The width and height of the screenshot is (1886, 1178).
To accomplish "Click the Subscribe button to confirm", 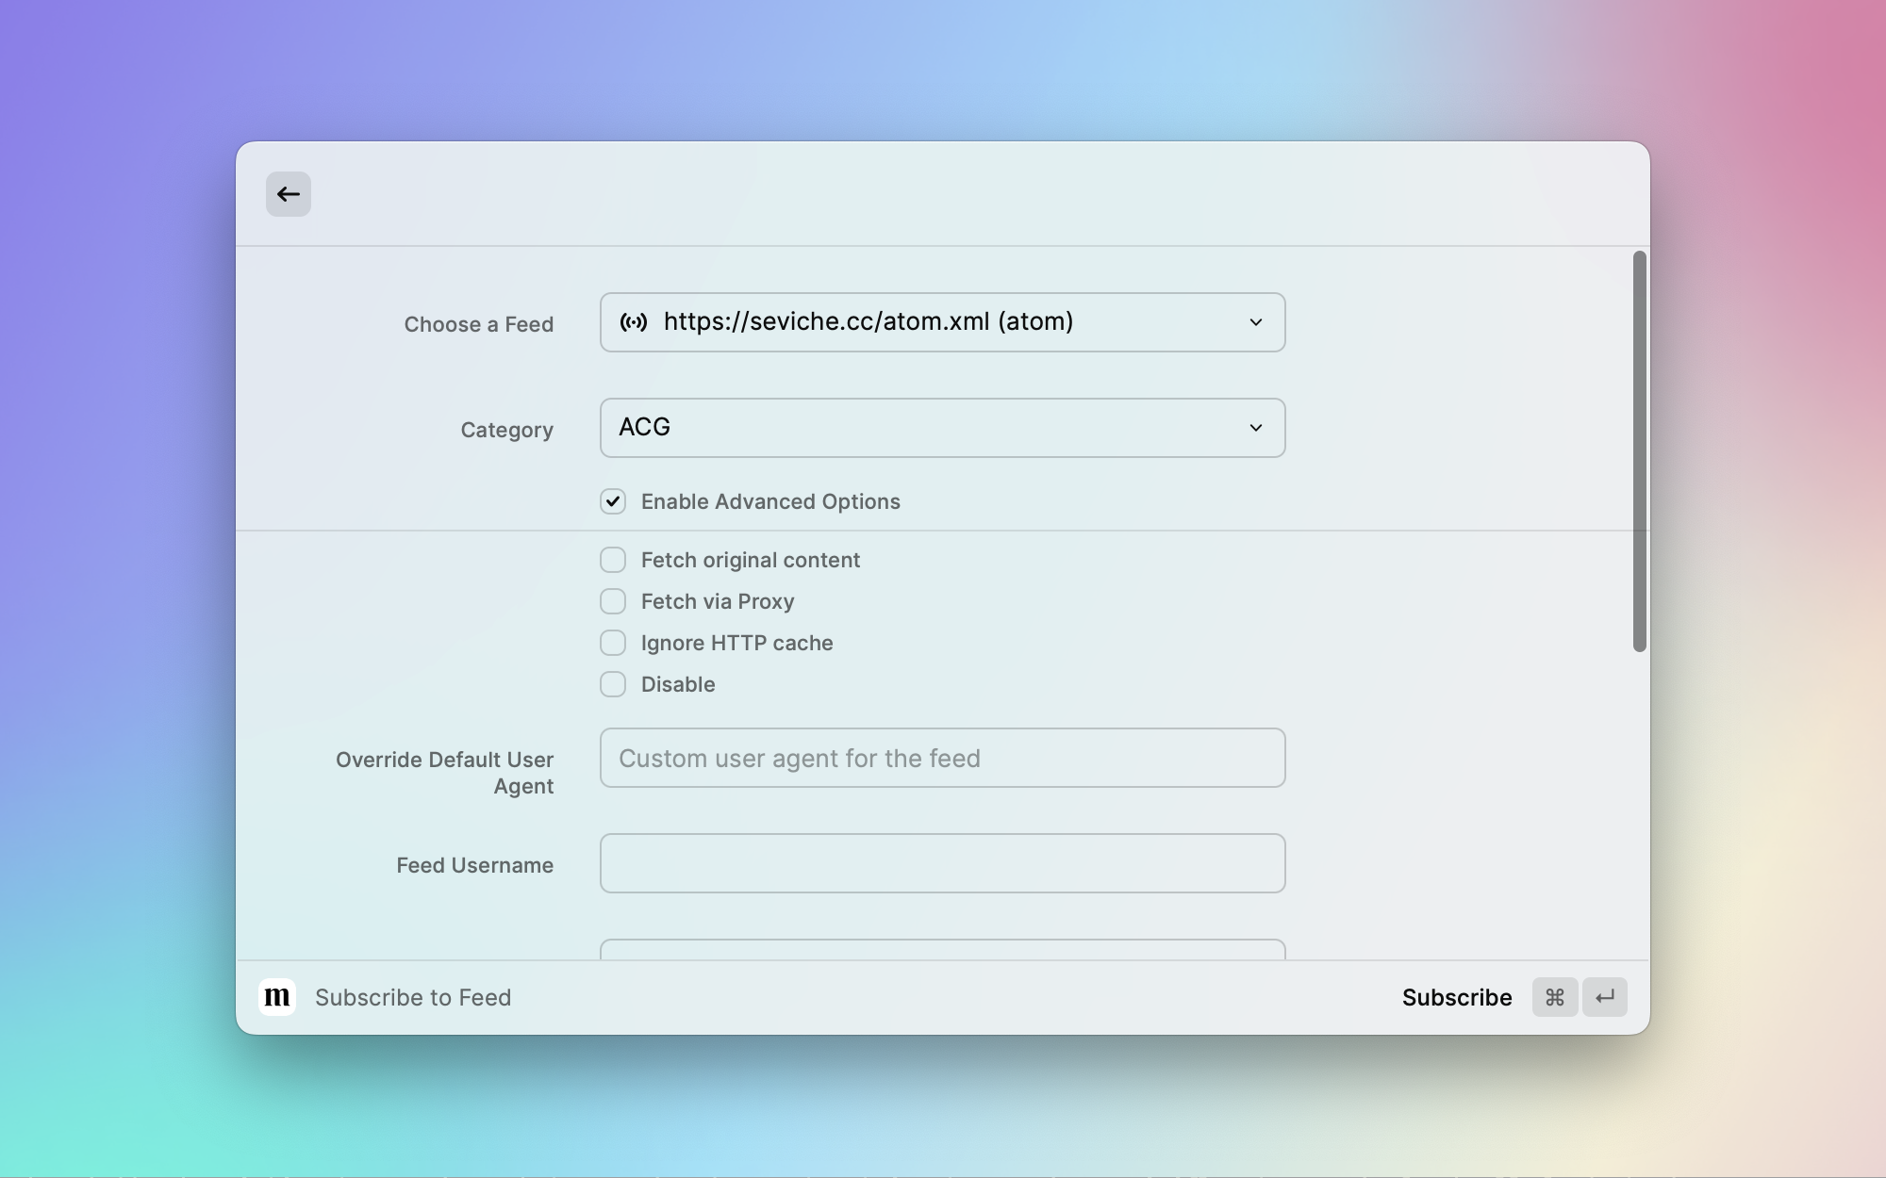I will (1457, 996).
